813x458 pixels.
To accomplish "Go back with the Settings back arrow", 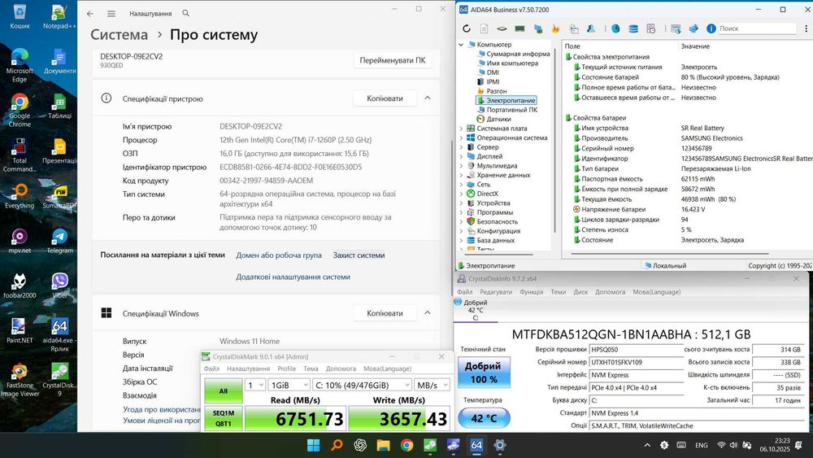I will pyautogui.click(x=90, y=14).
